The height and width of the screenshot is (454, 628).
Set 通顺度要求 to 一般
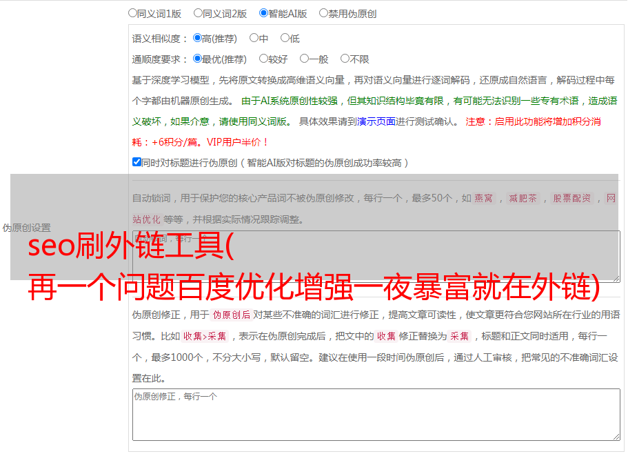(x=305, y=59)
